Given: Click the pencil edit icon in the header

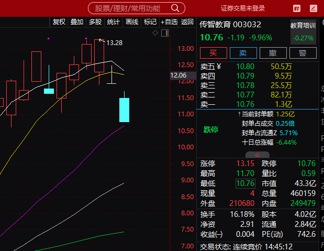Looking at the screenshot, I should [x=314, y=8].
